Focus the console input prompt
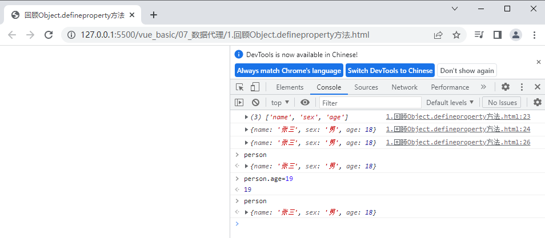This screenshot has width=545, height=238. coord(391,224)
